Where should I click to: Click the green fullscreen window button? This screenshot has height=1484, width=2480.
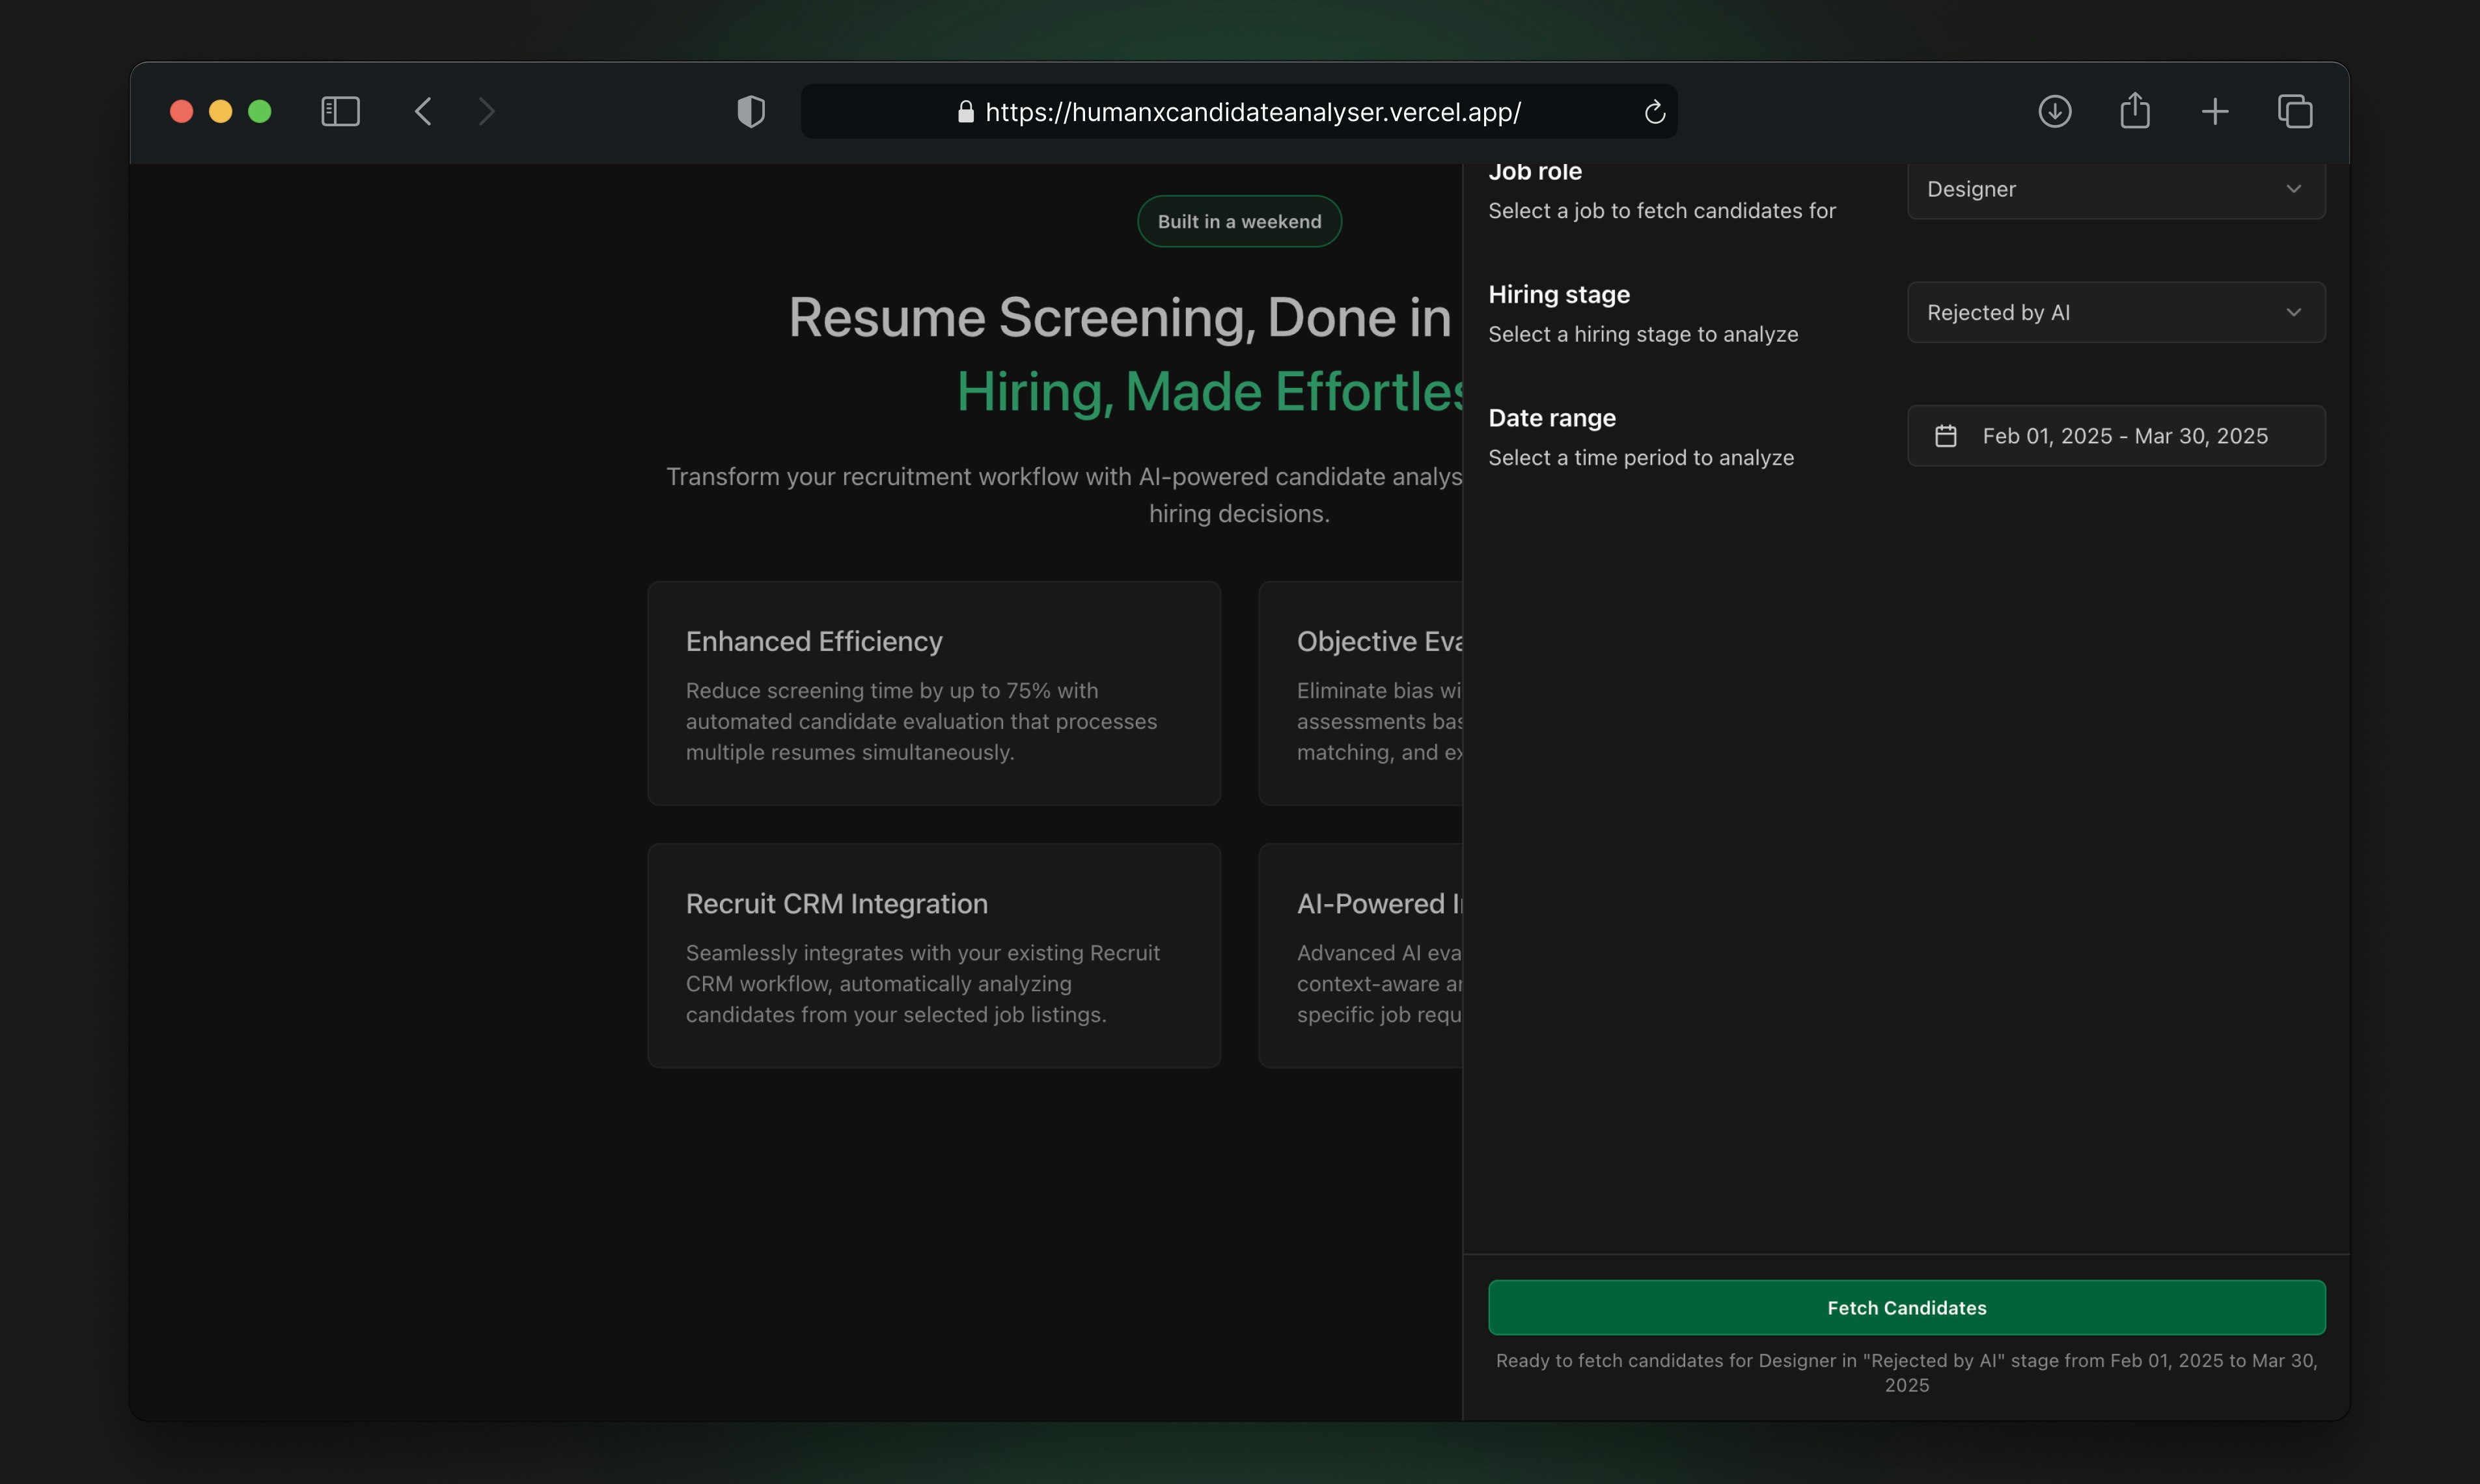coord(260,111)
